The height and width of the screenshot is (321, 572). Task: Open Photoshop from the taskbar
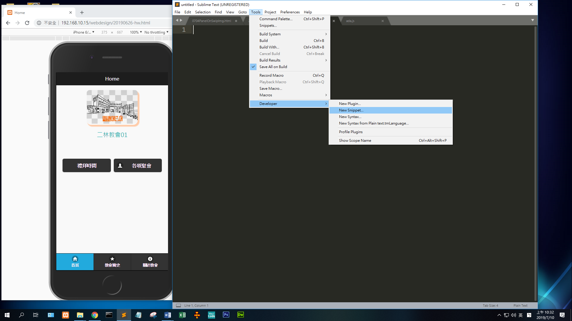tap(226, 315)
